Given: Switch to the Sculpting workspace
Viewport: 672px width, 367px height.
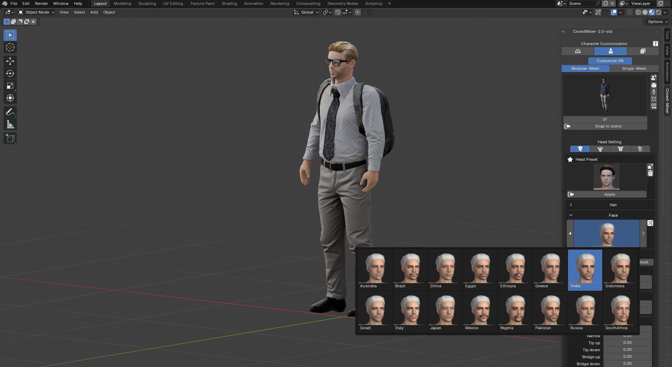Looking at the screenshot, I should point(147,3).
